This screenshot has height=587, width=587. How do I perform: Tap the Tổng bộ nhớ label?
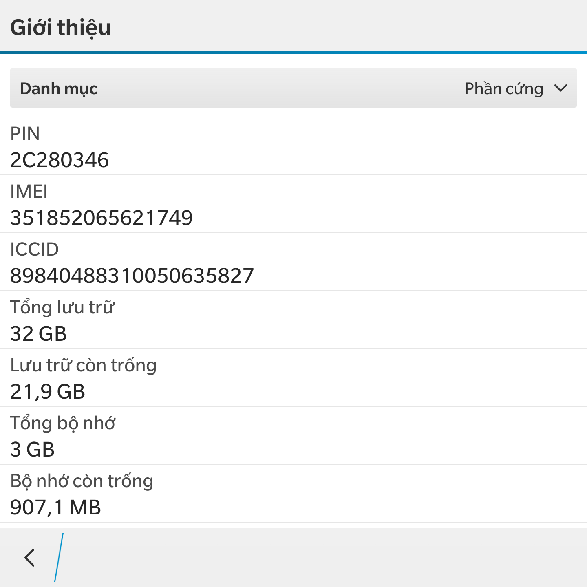pos(62,423)
